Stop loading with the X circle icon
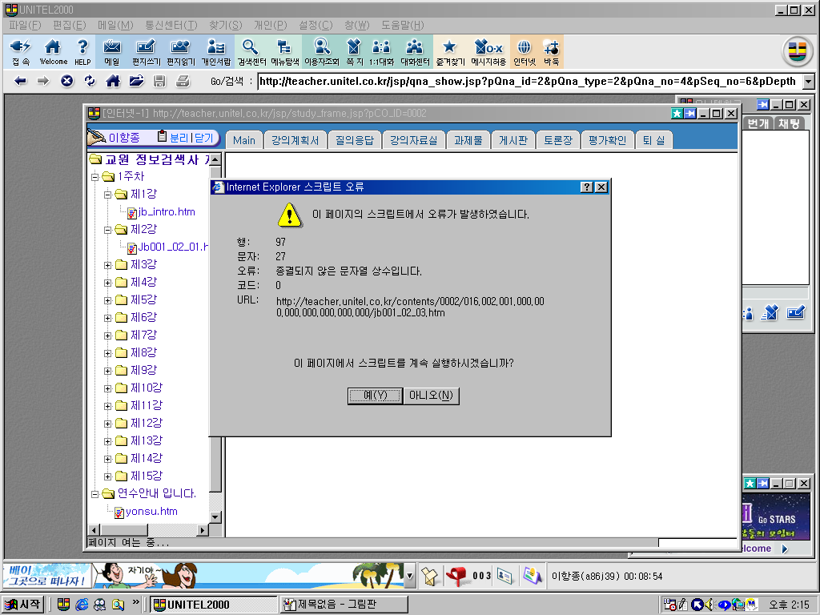Image resolution: width=820 pixels, height=615 pixels. [66, 81]
